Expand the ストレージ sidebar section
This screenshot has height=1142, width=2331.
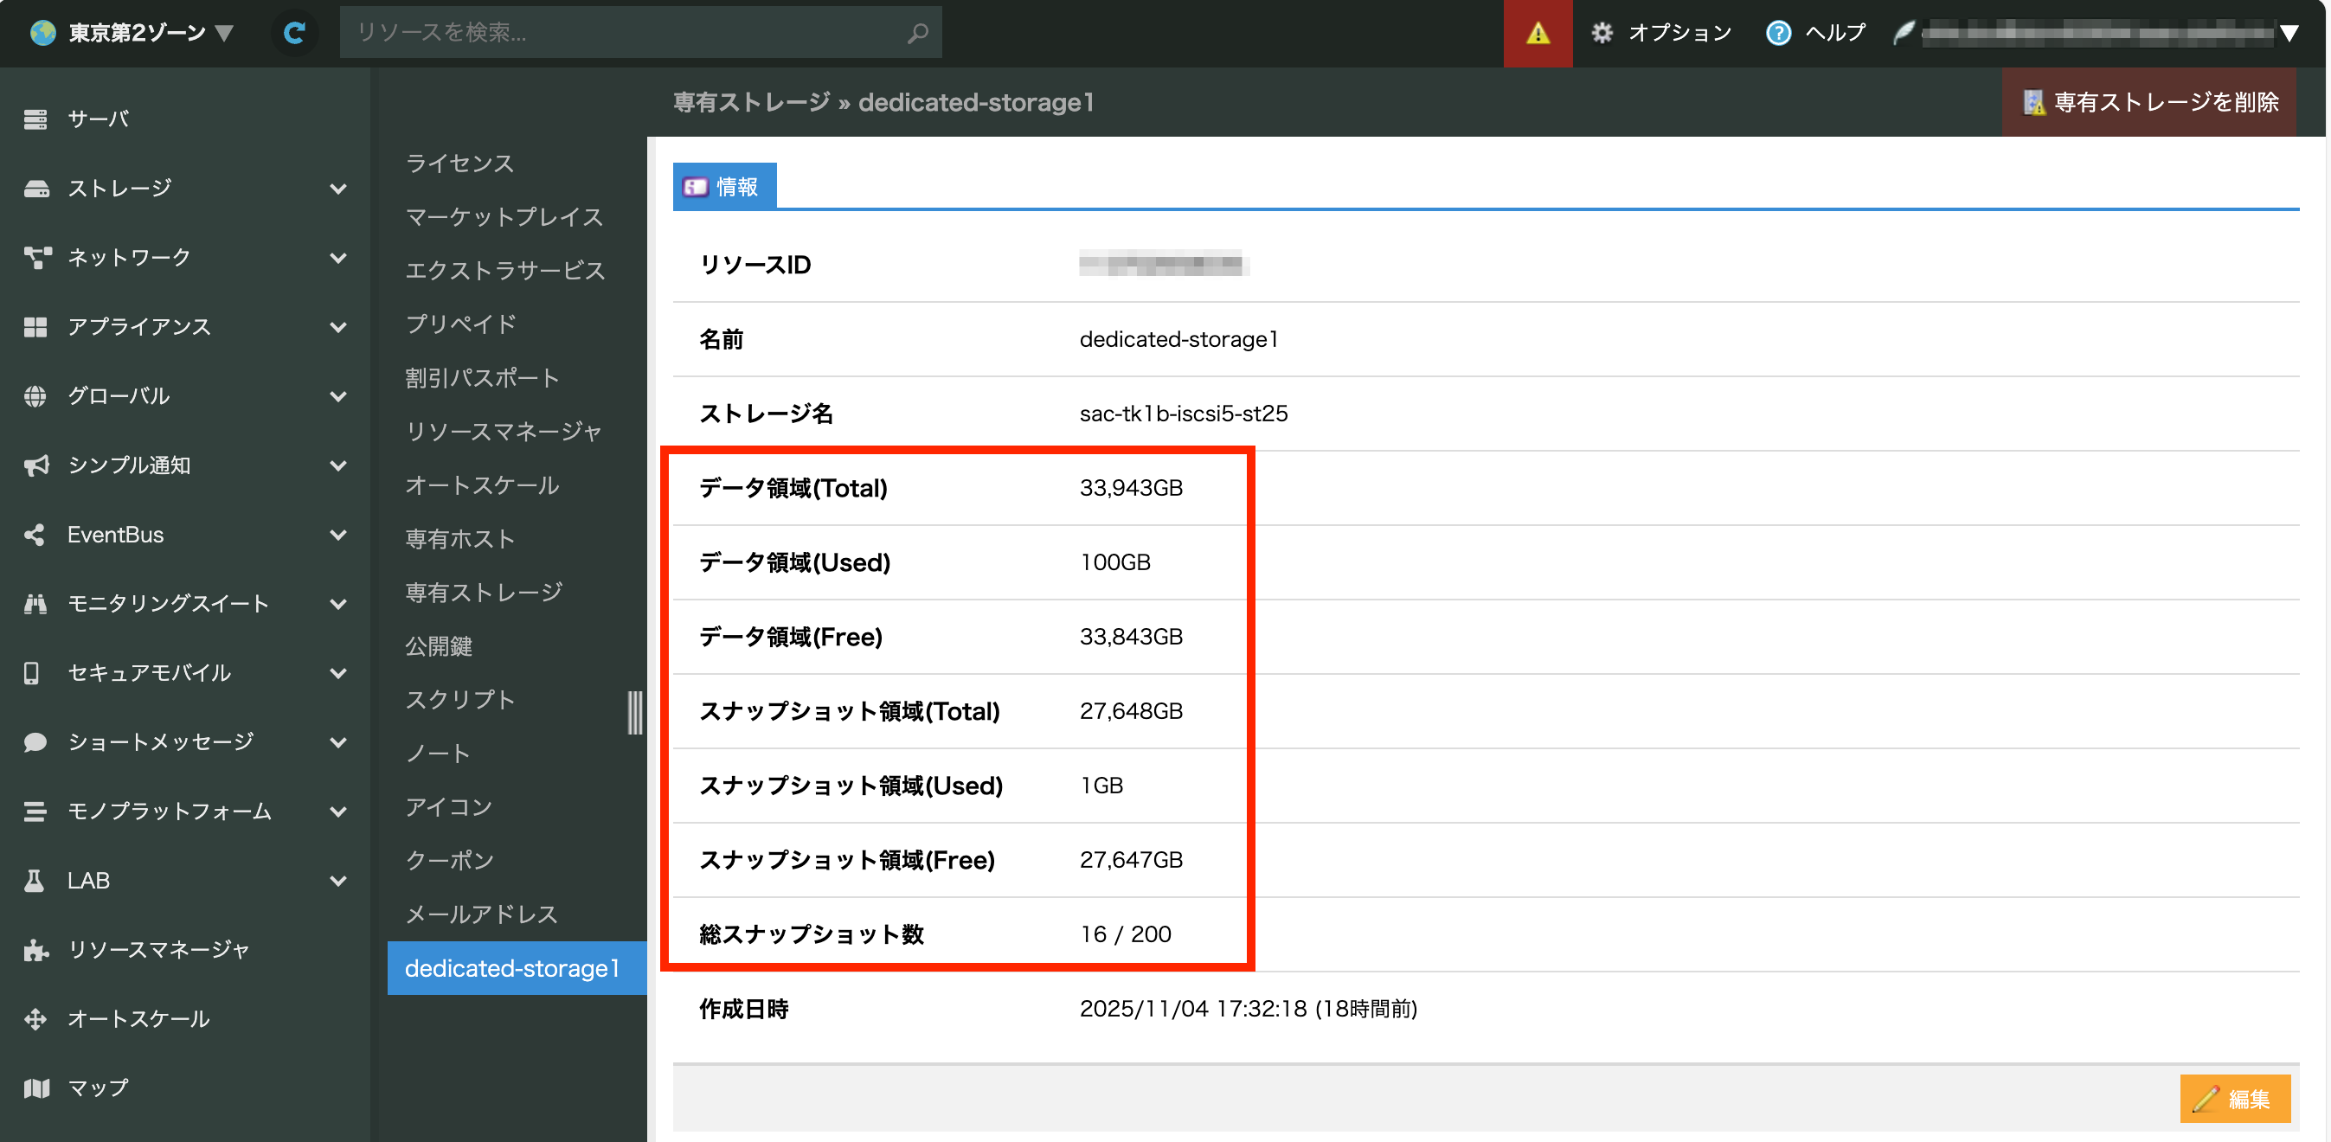point(337,189)
